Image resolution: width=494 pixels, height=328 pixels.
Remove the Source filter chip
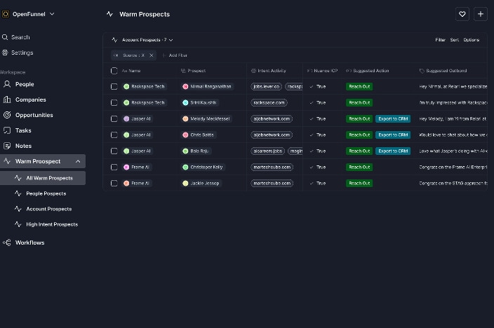click(151, 55)
